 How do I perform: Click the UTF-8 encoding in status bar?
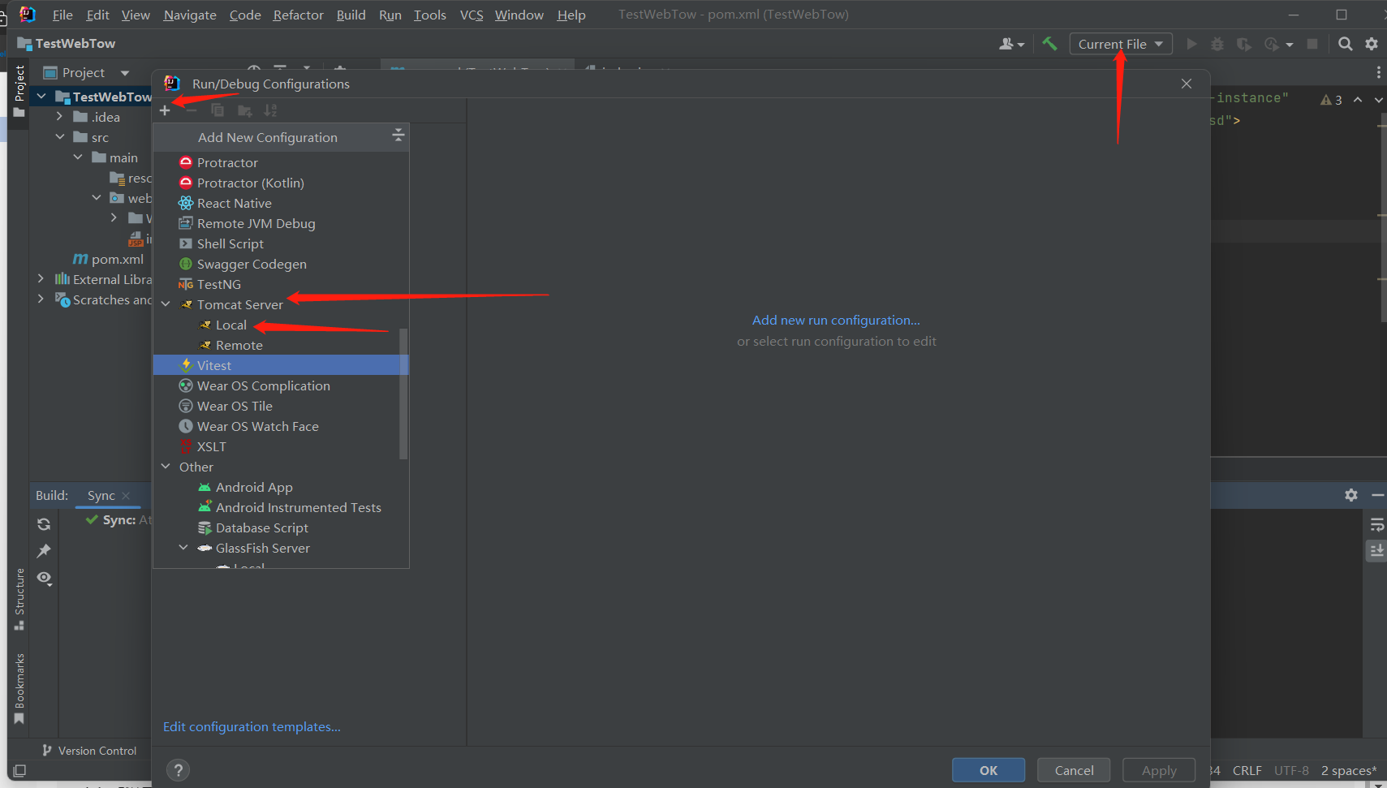[1291, 770]
